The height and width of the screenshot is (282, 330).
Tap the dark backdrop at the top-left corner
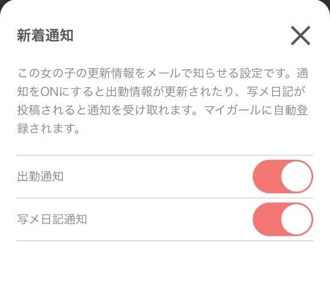click(3, 4)
